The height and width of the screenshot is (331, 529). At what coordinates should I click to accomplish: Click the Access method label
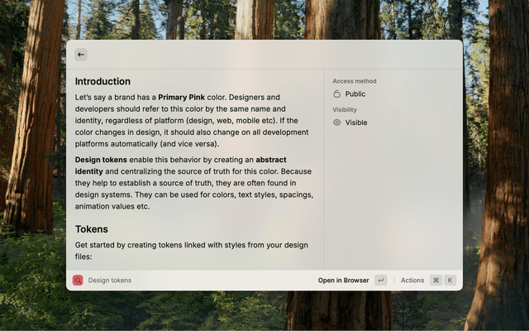(x=354, y=81)
